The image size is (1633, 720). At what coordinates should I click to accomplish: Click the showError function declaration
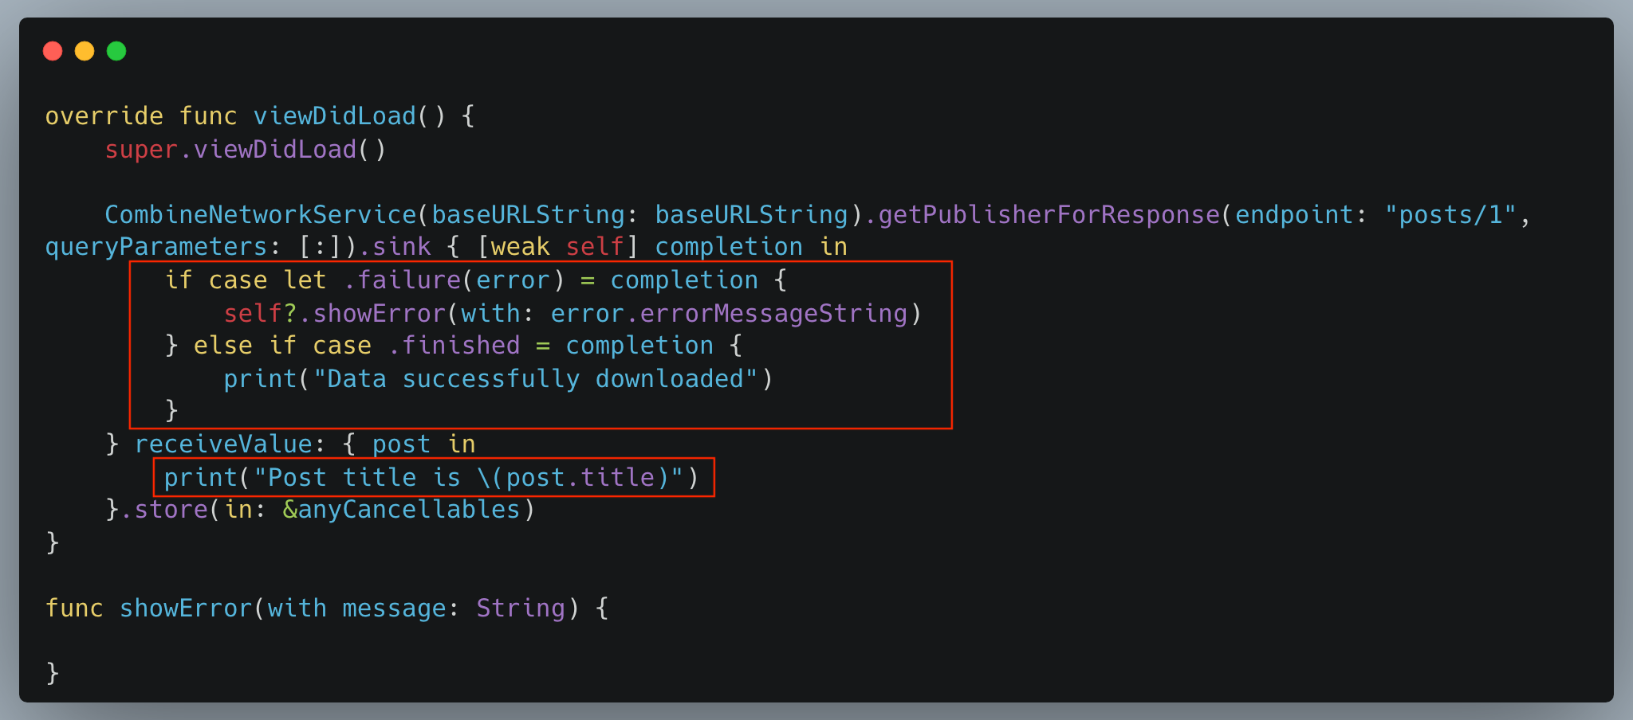[185, 608]
